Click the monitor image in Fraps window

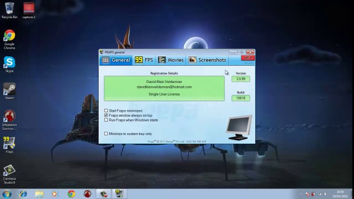[x=239, y=128]
